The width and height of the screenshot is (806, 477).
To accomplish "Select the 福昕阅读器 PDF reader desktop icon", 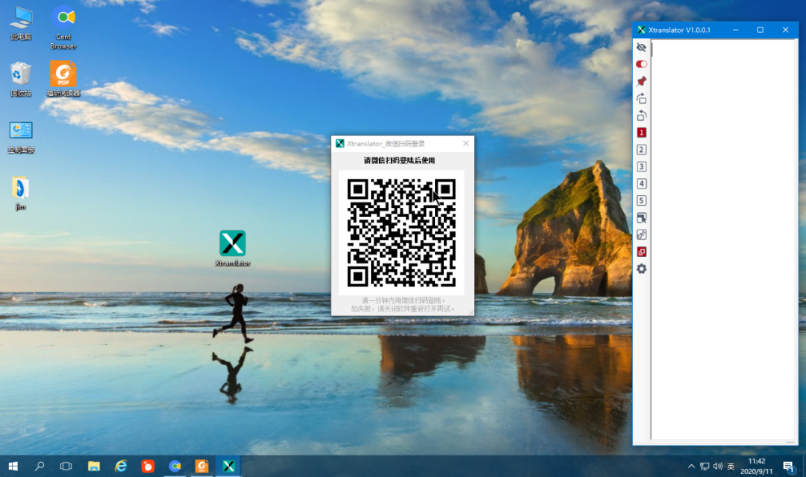I will 63,79.
